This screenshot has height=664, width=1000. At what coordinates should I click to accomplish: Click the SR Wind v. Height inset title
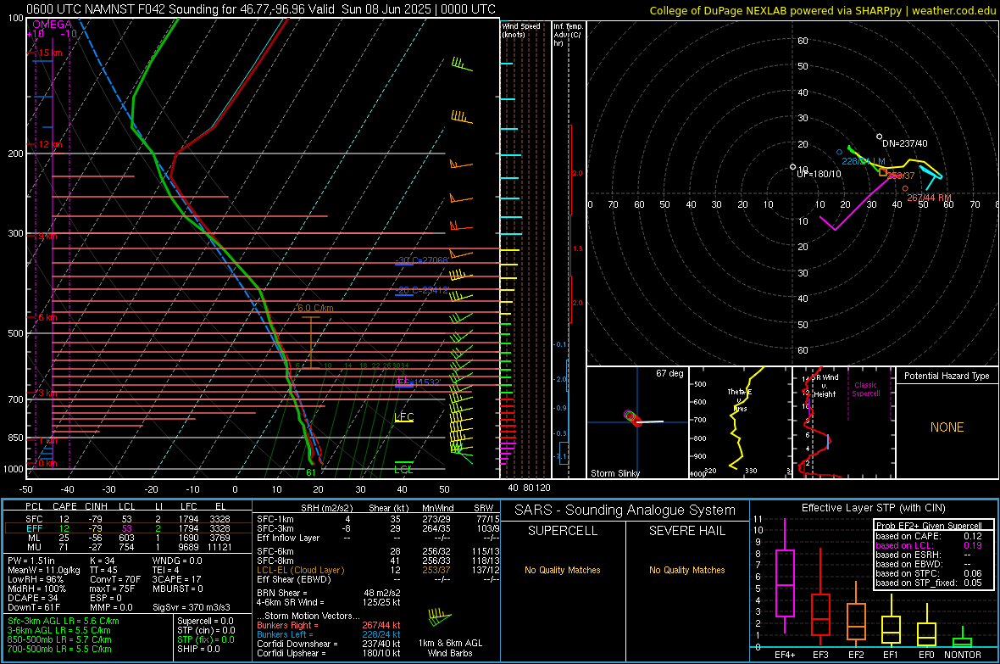(x=825, y=386)
